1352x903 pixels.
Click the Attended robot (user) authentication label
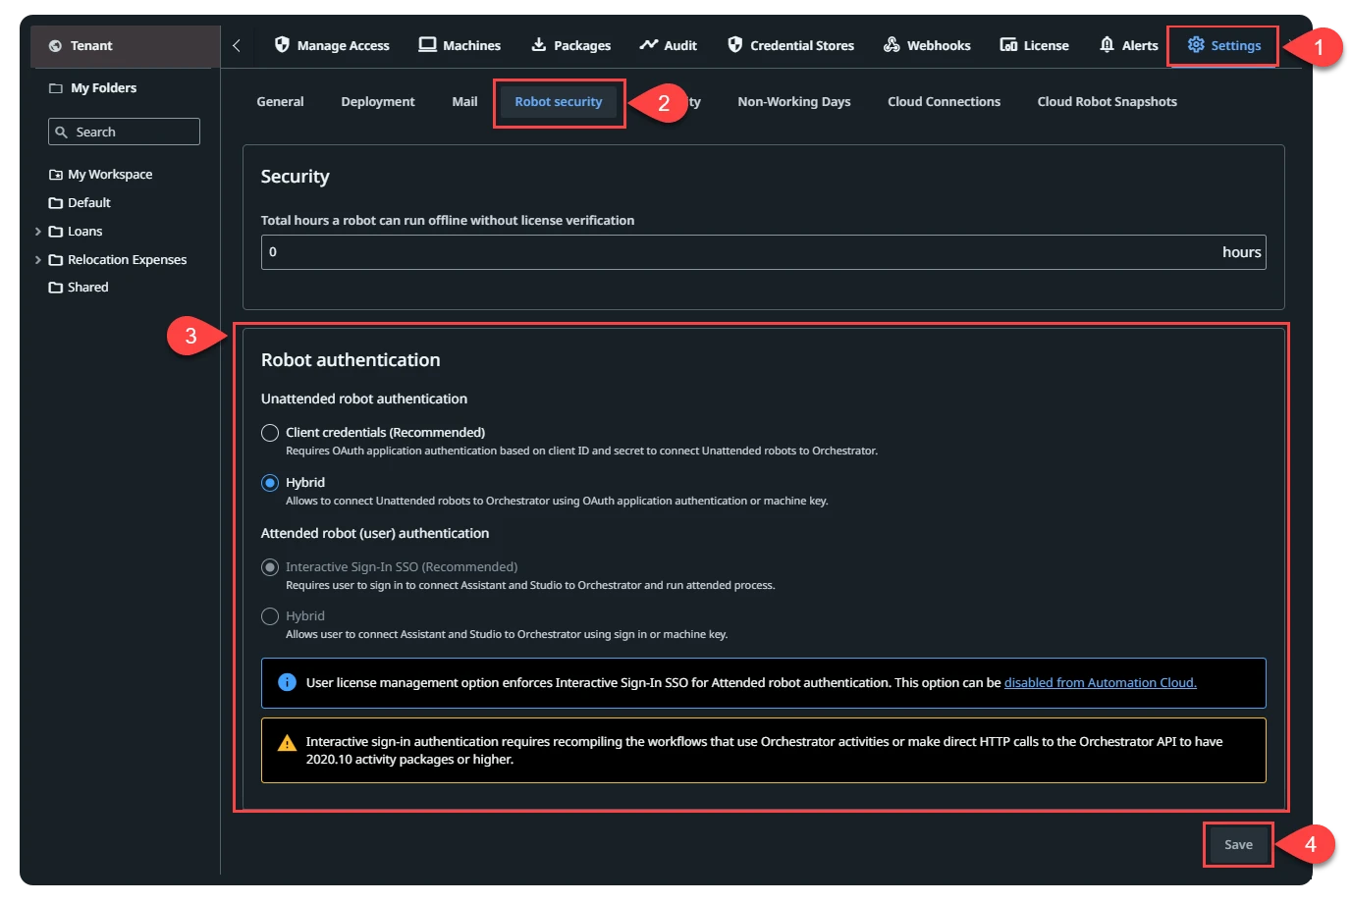coord(374,534)
